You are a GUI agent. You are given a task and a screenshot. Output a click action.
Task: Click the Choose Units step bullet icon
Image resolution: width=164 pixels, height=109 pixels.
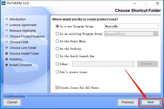point(6,42)
